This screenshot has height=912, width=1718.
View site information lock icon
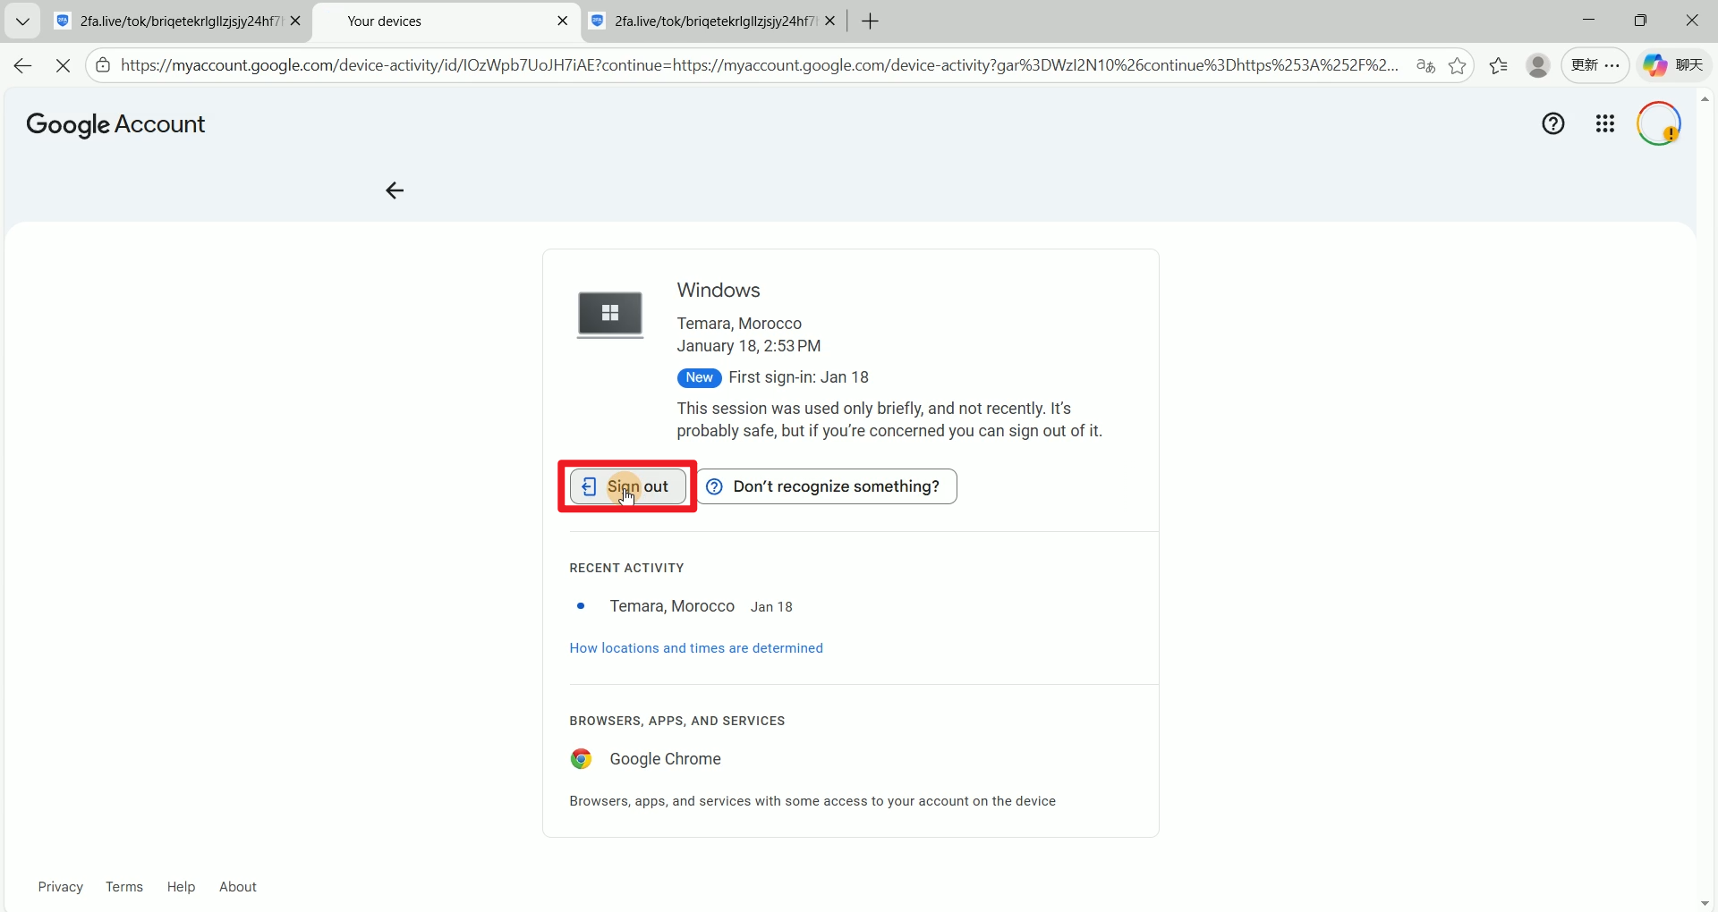tap(104, 65)
